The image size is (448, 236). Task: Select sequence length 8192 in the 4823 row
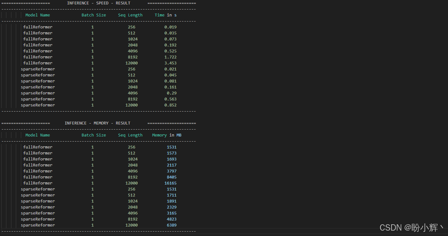(x=133, y=219)
